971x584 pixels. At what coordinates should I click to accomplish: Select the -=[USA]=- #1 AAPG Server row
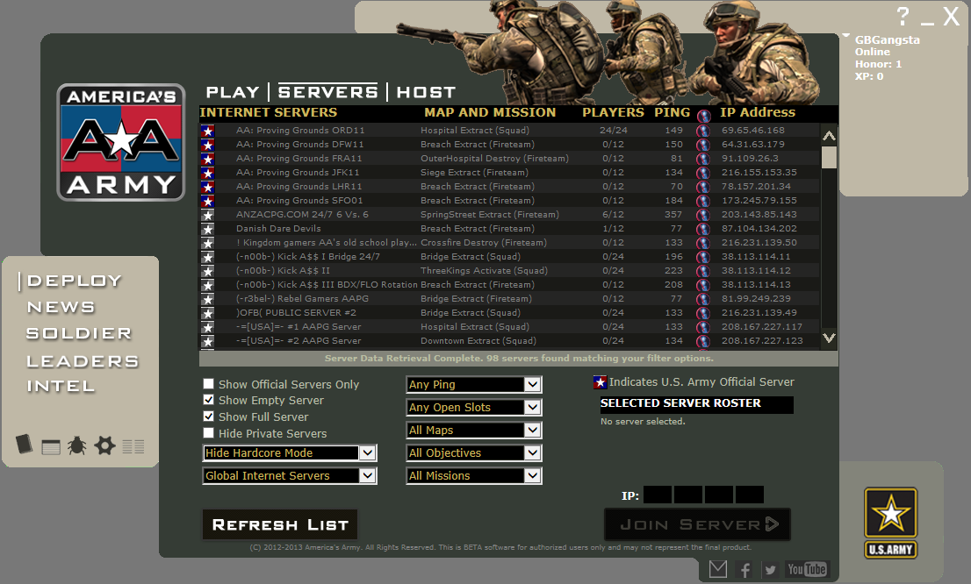click(x=510, y=327)
